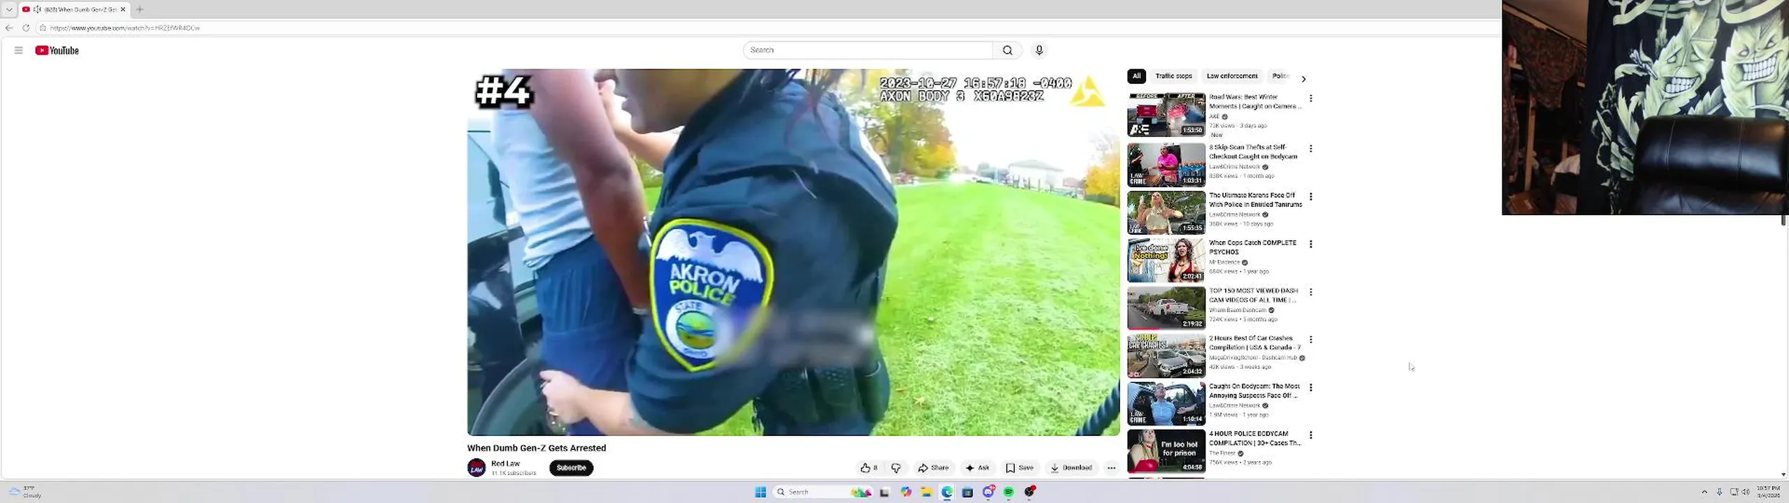Go back with browser back arrow

pos(9,28)
